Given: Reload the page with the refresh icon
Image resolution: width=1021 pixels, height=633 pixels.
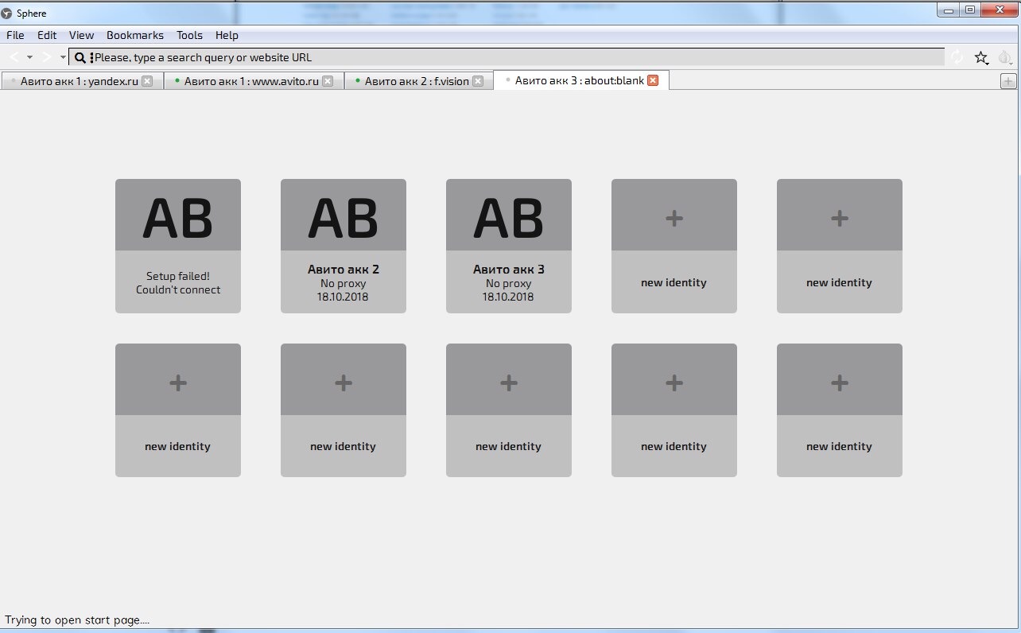Looking at the screenshot, I should click(x=957, y=57).
